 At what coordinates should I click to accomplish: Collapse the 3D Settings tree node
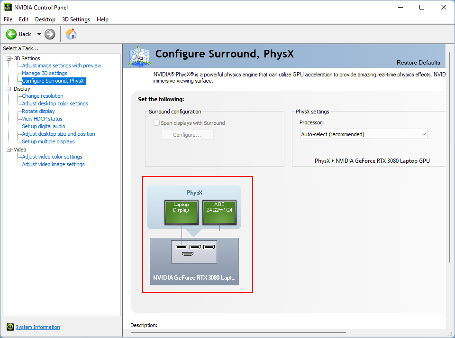tap(9, 58)
